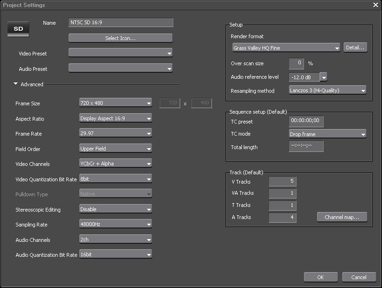Open the Video Preset dropdown

(x=120, y=53)
